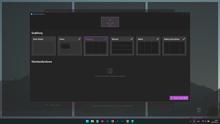Maximize the Edytor FancyZones window
220x124 pixels.
pos(182,14)
